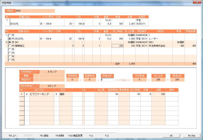Check the 外 checkbox in row 1

(10, 35)
